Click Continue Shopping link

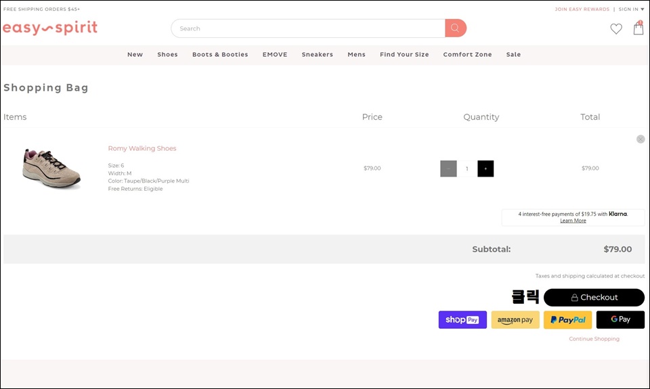tap(594, 339)
